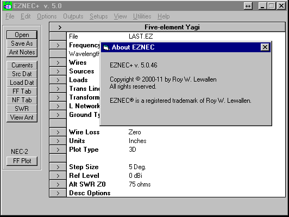The height and width of the screenshot is (217, 289).
Task: Expand the Wires row arrow button
Action: [58, 63]
